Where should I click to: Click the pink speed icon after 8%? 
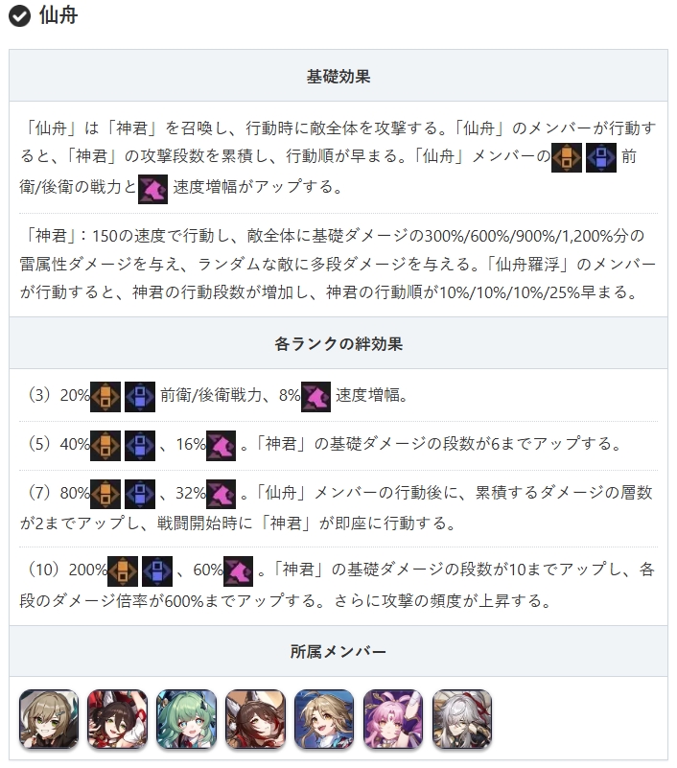click(316, 397)
